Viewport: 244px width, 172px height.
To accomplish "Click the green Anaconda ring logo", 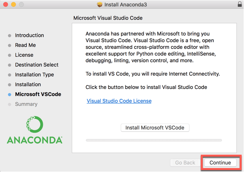I will click(x=35, y=124).
